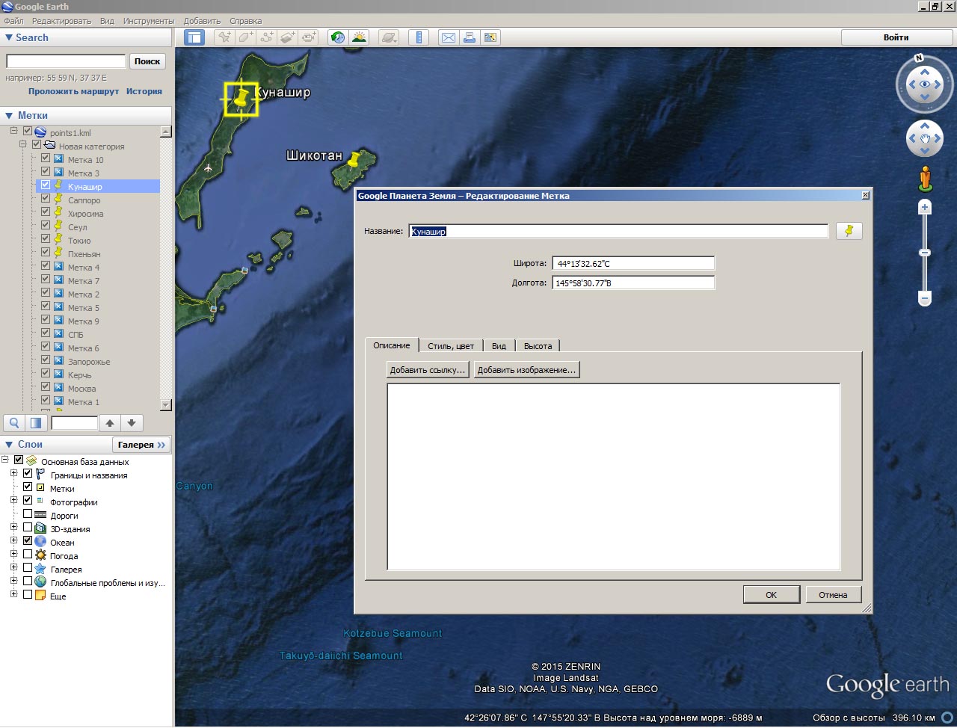The image size is (957, 728).
Task: Click the zoom in plus button
Action: coord(925,207)
